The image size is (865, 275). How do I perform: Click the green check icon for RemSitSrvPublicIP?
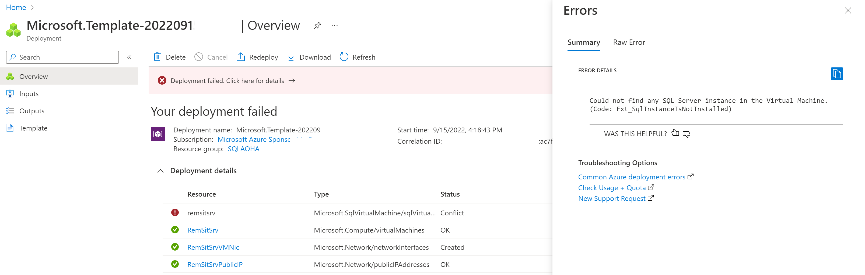click(175, 264)
